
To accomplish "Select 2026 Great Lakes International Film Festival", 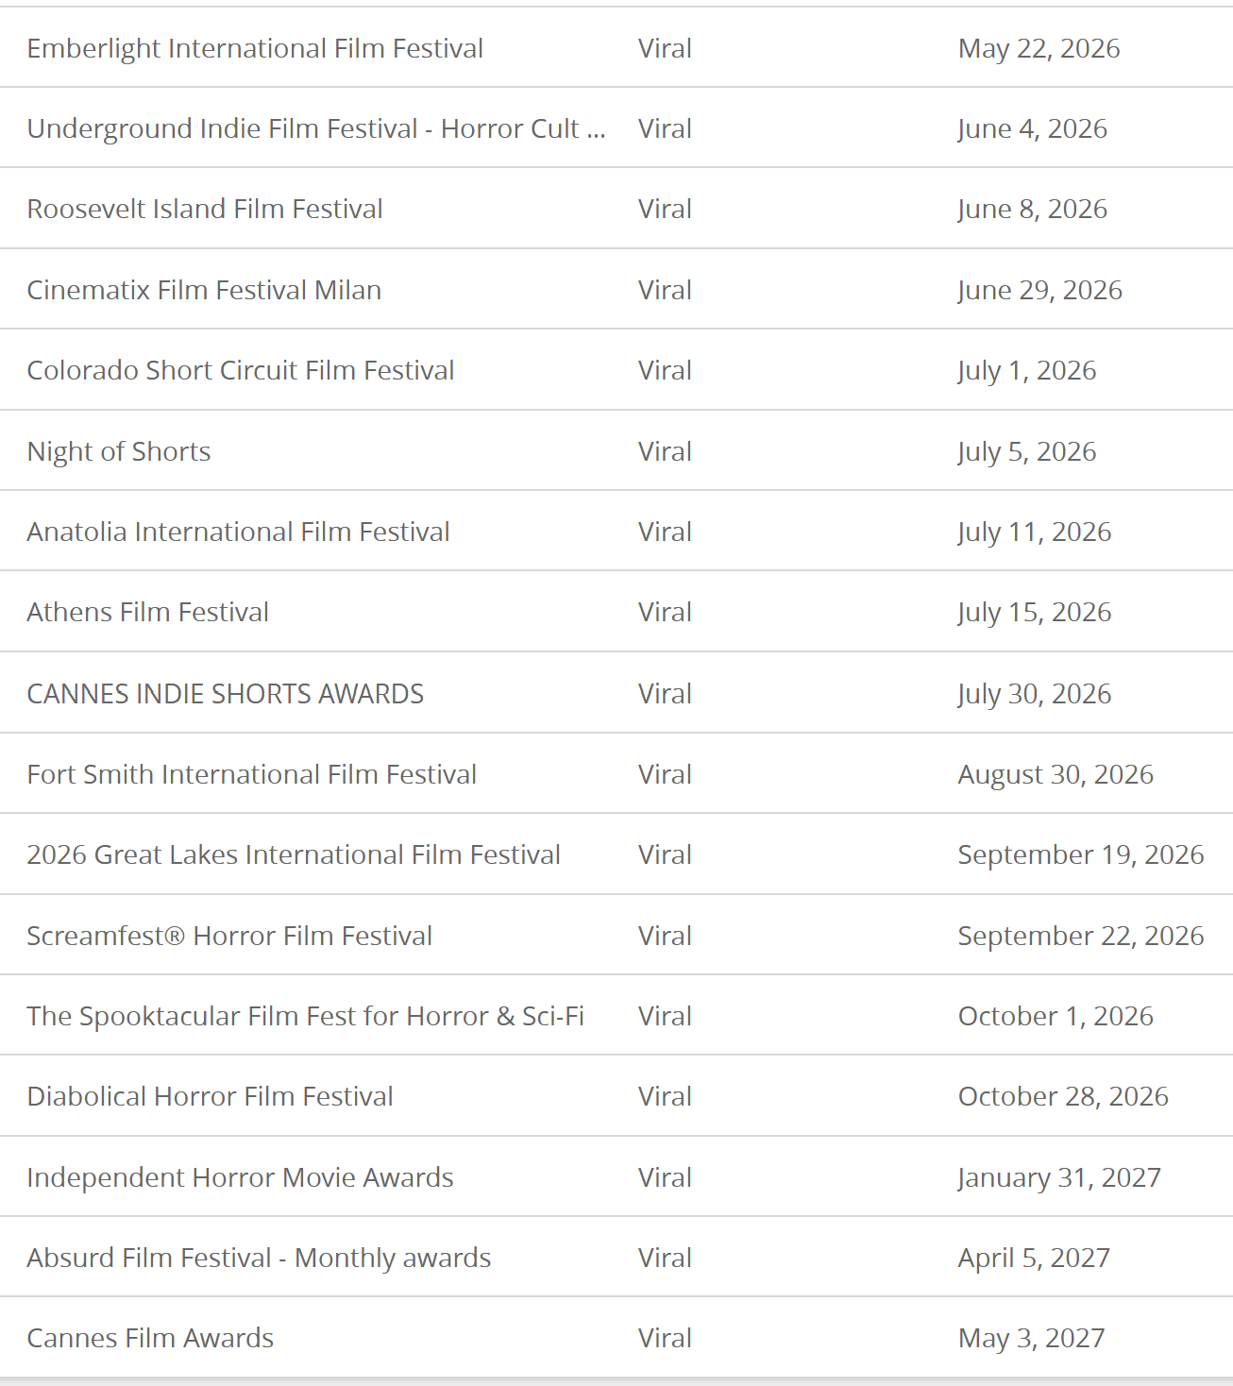I will click(x=294, y=854).
